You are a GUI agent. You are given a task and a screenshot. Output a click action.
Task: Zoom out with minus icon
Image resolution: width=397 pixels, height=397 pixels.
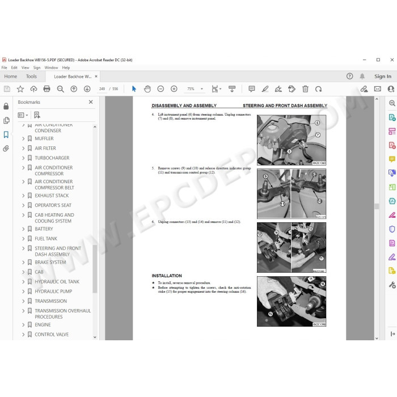[161, 89]
